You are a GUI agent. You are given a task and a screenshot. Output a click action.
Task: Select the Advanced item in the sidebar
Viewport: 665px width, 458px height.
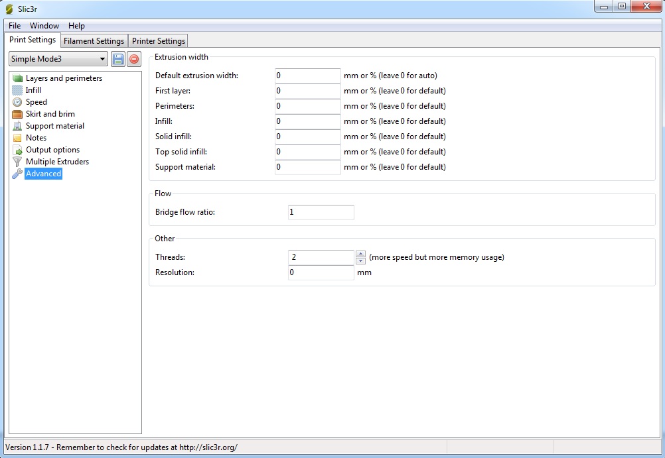click(x=43, y=174)
